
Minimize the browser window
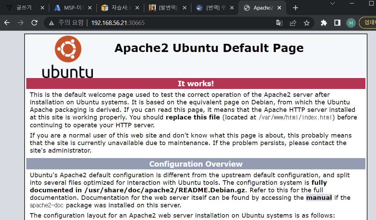(x=352, y=3)
